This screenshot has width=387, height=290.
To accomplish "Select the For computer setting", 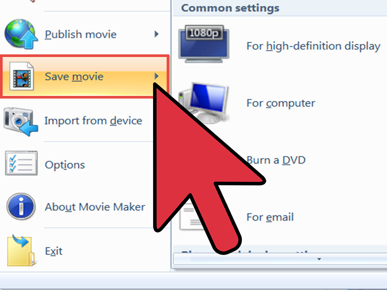I will [x=280, y=103].
